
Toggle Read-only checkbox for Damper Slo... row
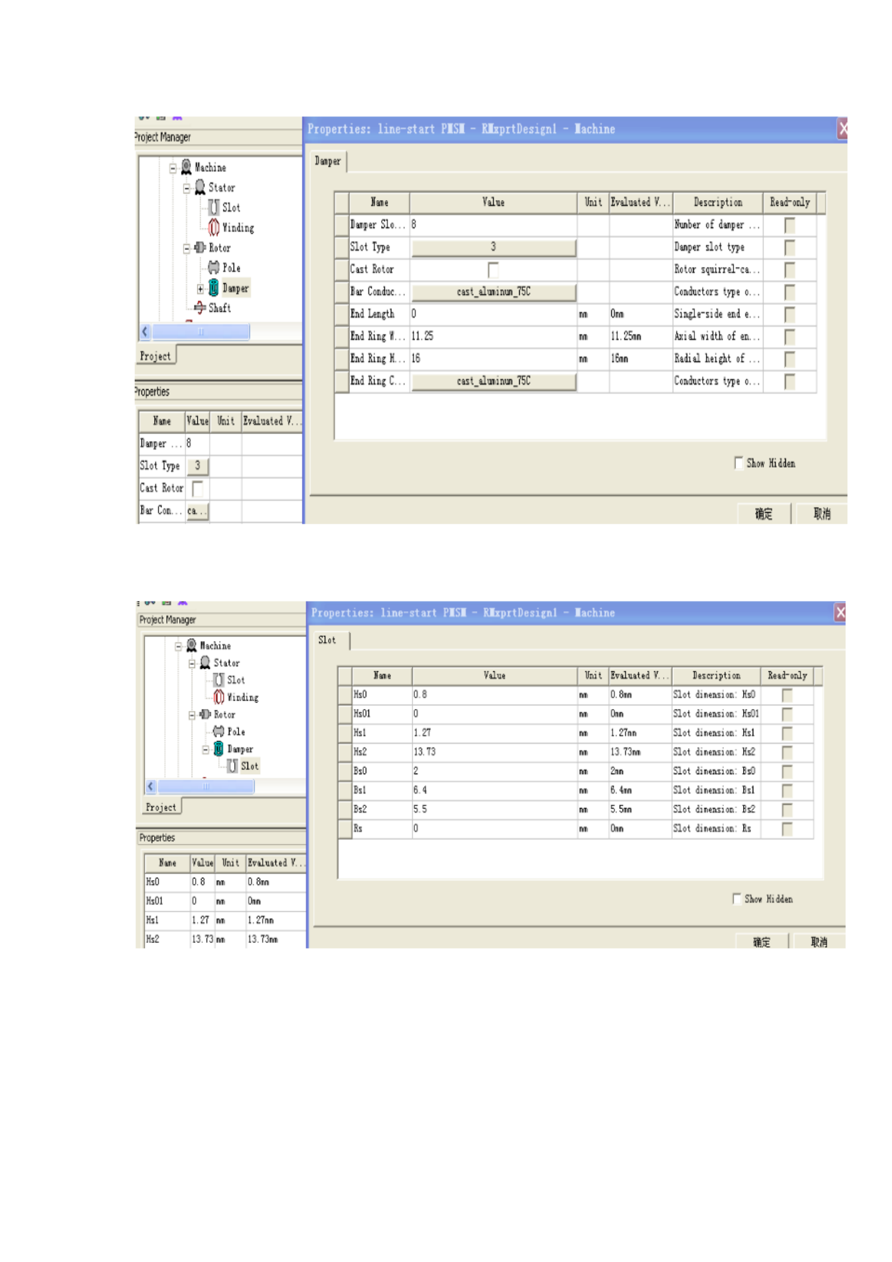pyautogui.click(x=790, y=225)
